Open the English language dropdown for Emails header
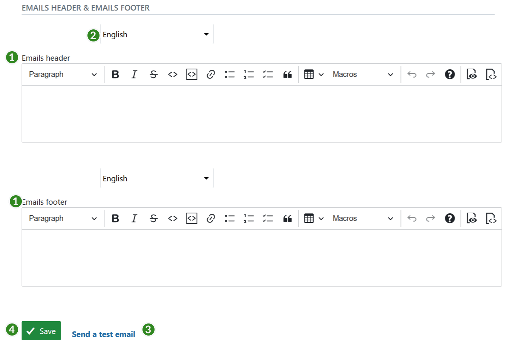This screenshot has width=513, height=351. click(x=157, y=34)
